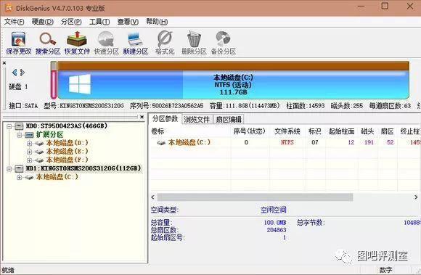Switch to the 扇区编辑 tab
The image size is (421, 275).
229,120
